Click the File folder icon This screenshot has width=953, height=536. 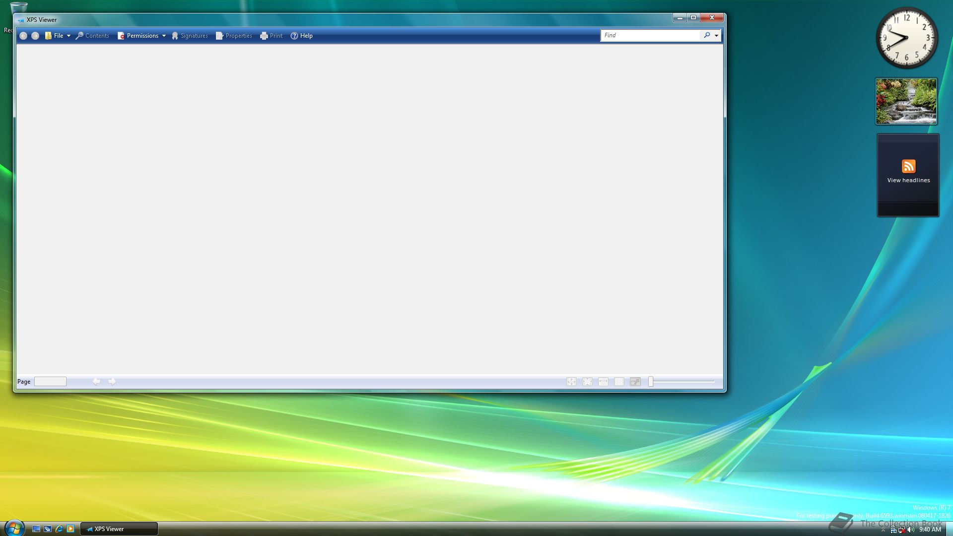tap(48, 36)
